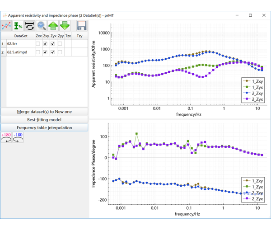
Task: Uncheck Zyx for dataset 62.5.atimpd
Action: click(53, 52)
